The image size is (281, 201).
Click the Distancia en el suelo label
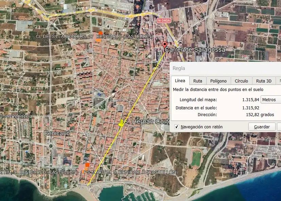(196, 108)
